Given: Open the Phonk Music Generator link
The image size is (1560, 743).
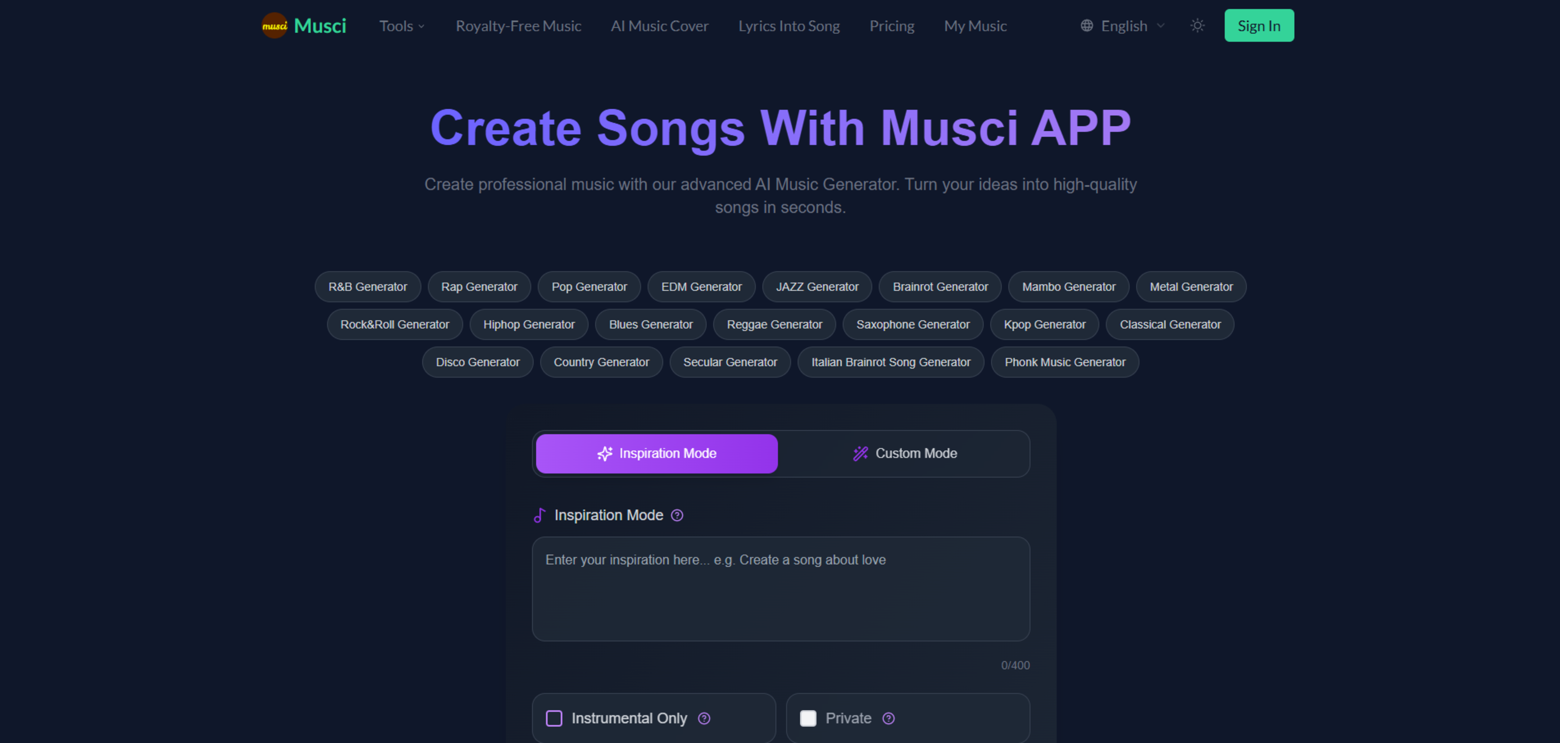Looking at the screenshot, I should [x=1064, y=362].
